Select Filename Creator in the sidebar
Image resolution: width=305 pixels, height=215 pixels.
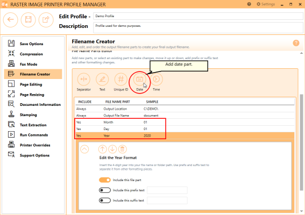(33, 74)
